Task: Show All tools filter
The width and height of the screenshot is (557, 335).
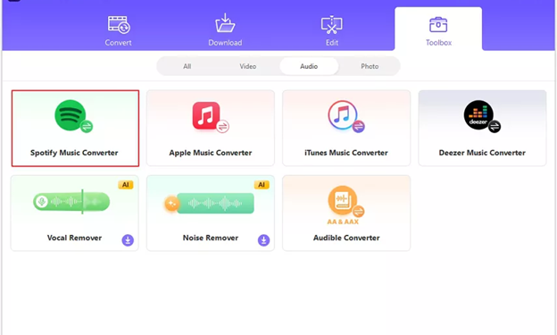Action: pyautogui.click(x=187, y=66)
